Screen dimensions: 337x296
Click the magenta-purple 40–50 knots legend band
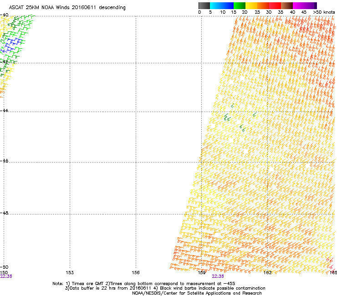pyautogui.click(x=305, y=5)
